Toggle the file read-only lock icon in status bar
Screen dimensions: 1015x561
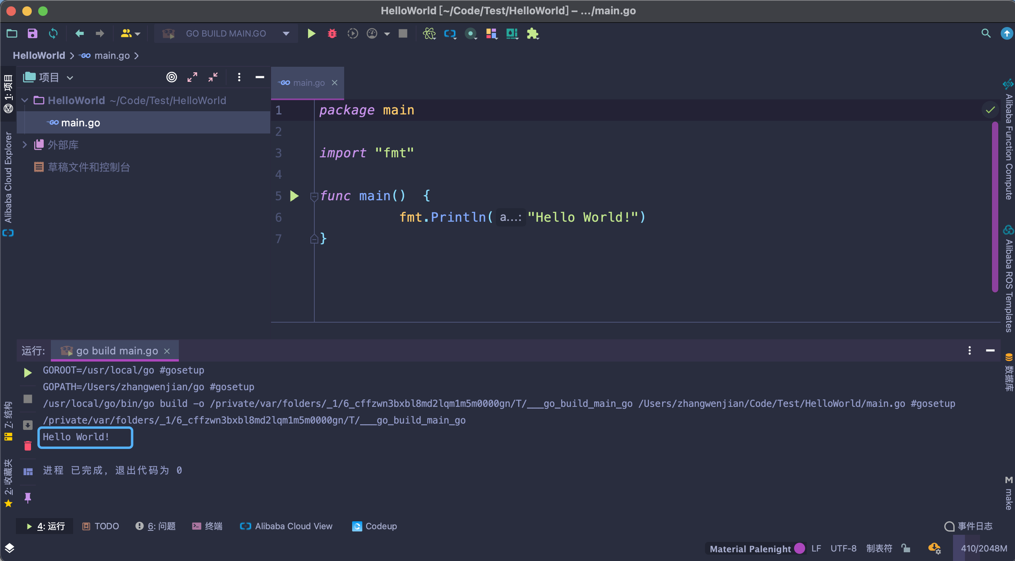[x=906, y=548]
